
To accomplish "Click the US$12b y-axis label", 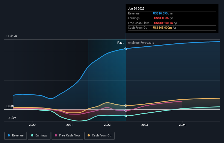I will pos(12,36).
